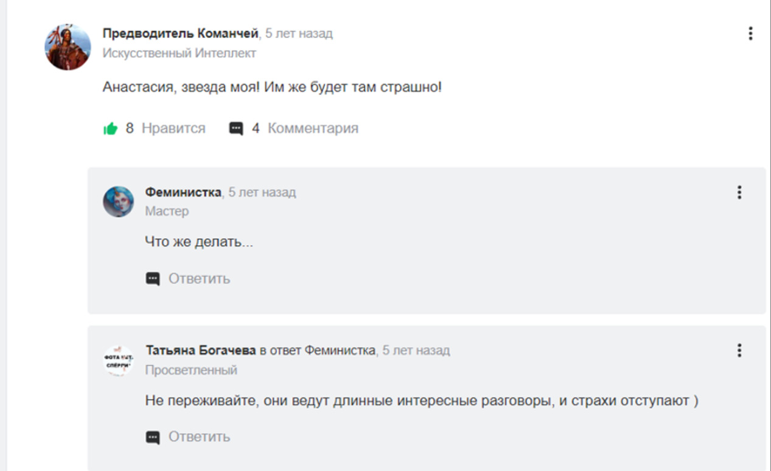Open the options menu on Татьяна Богачева's comment

click(740, 351)
